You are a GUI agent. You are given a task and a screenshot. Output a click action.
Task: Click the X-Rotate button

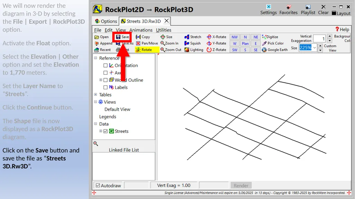click(x=216, y=37)
